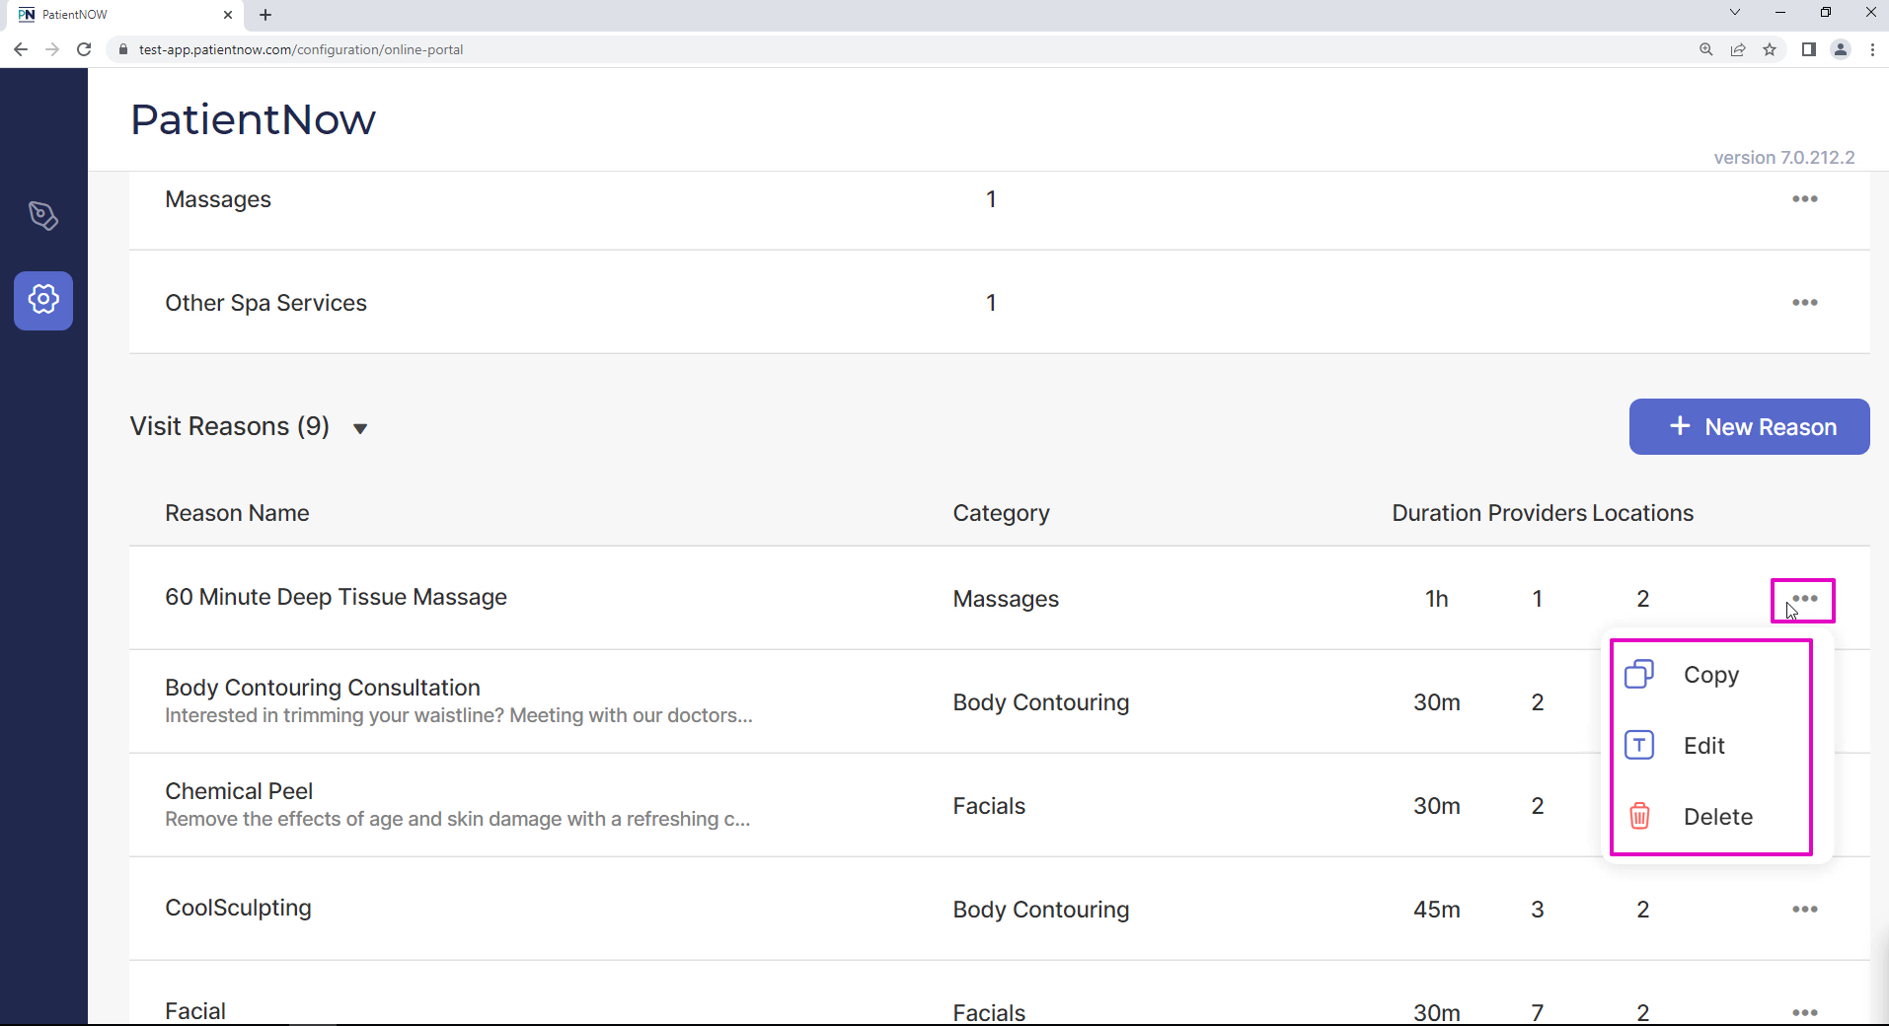
Task: Click the bookmark star in the address bar
Action: click(1771, 49)
